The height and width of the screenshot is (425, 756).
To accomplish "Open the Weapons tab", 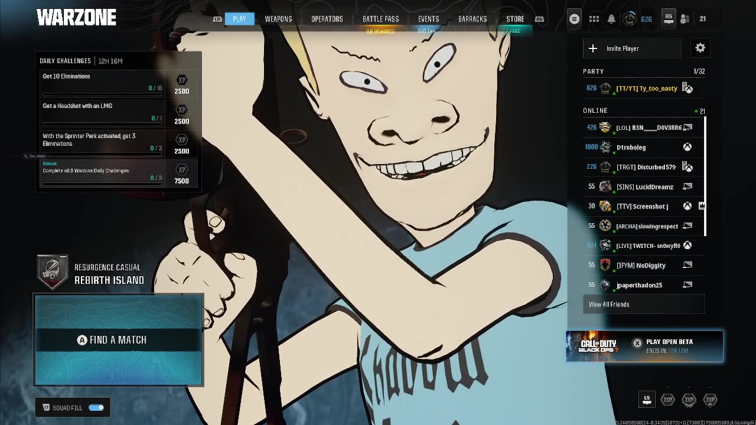I will 278,19.
